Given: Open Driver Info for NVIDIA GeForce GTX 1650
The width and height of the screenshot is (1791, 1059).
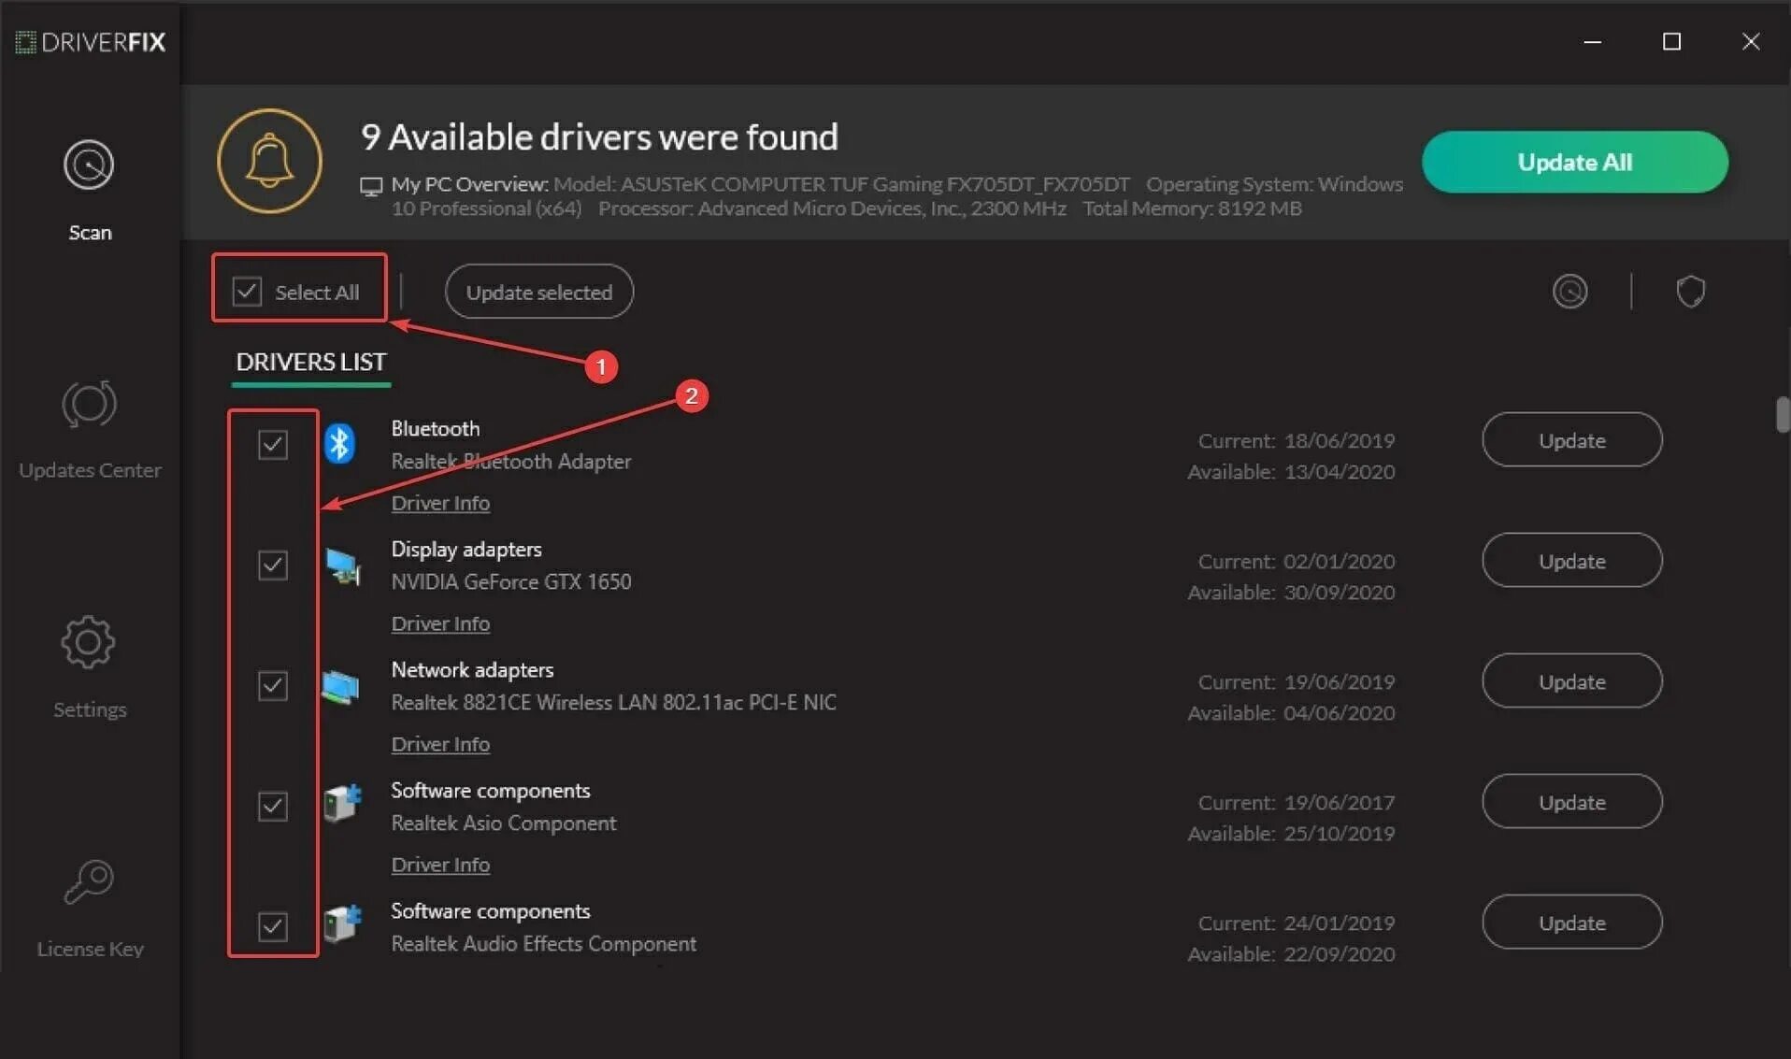Looking at the screenshot, I should point(440,623).
